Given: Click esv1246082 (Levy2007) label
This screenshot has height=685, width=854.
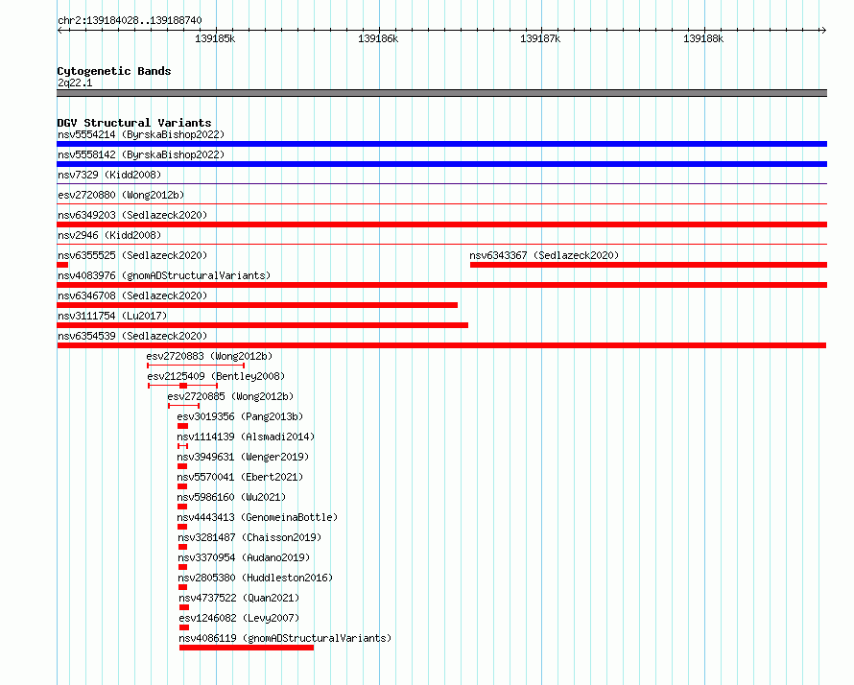Looking at the screenshot, I should pos(239,618).
